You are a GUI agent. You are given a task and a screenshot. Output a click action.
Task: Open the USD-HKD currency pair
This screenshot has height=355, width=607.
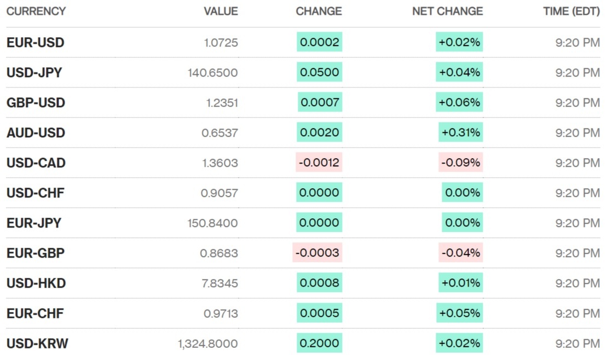(36, 283)
